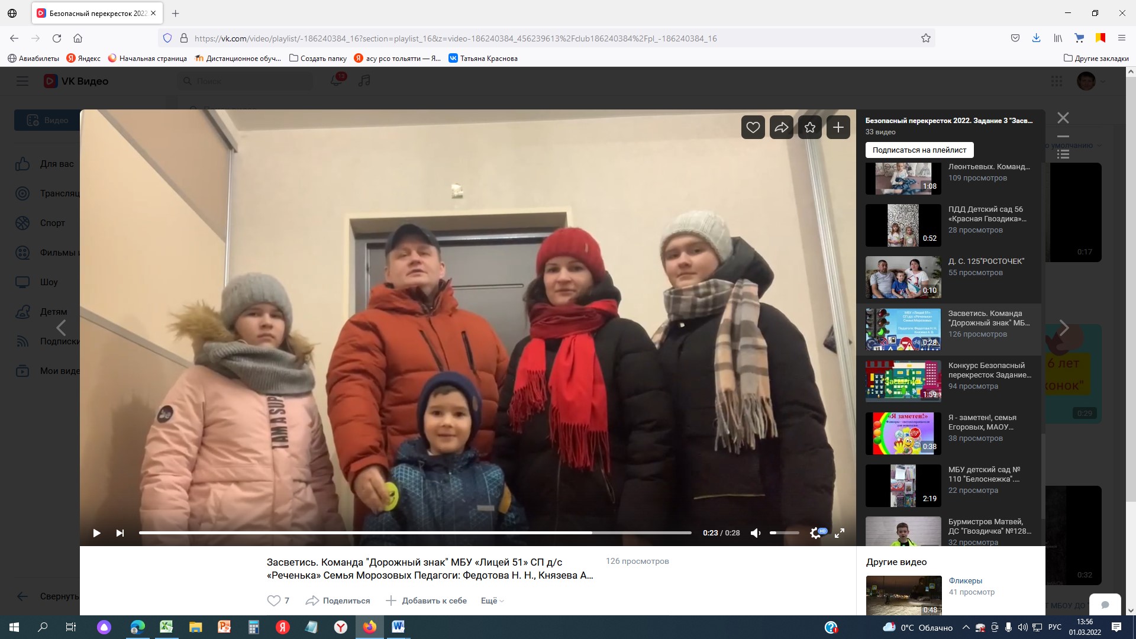The height and width of the screenshot is (639, 1136).
Task: Open File Explorer from taskbar
Action: pyautogui.click(x=195, y=627)
